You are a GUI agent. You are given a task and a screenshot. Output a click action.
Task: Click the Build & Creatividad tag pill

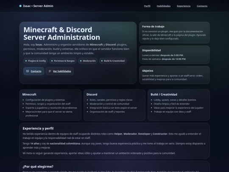(113, 61)
